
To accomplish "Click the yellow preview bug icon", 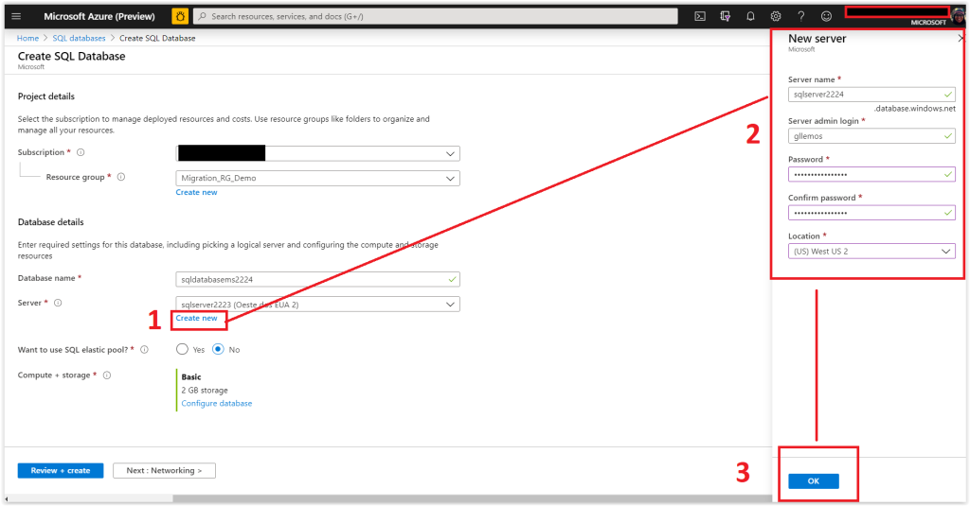I will (x=180, y=17).
